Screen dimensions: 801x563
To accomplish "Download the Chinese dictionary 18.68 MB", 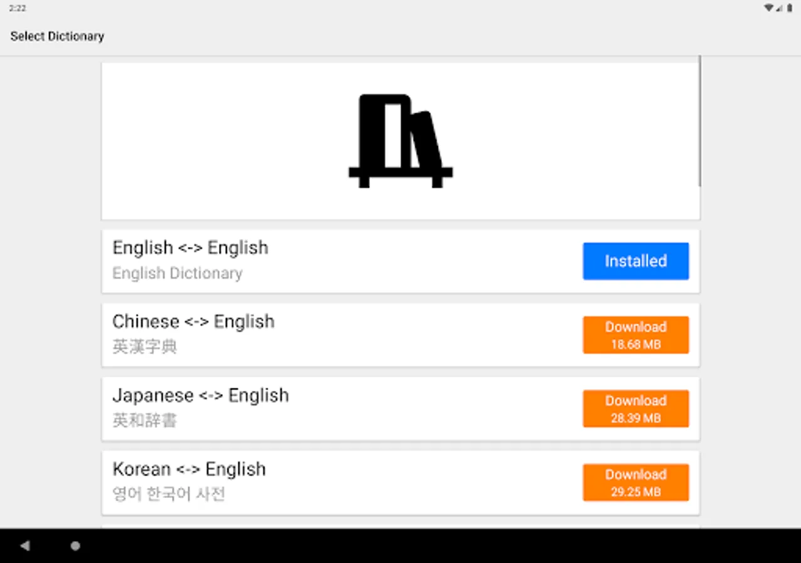I will pos(636,335).
